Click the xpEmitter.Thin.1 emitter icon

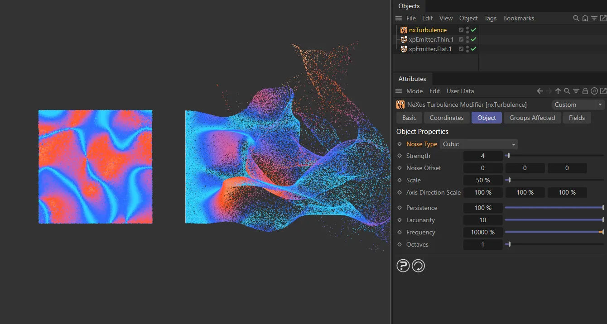[x=403, y=39]
